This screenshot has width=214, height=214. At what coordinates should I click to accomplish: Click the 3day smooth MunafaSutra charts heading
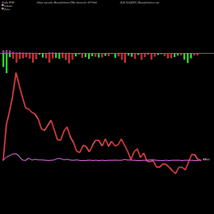click(x=67, y=3)
